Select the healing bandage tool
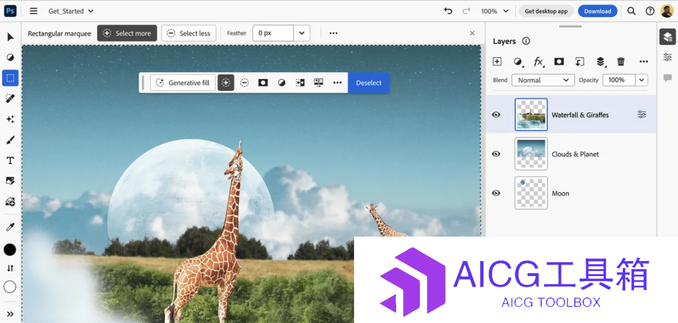Image resolution: width=678 pixels, height=323 pixels. click(11, 99)
